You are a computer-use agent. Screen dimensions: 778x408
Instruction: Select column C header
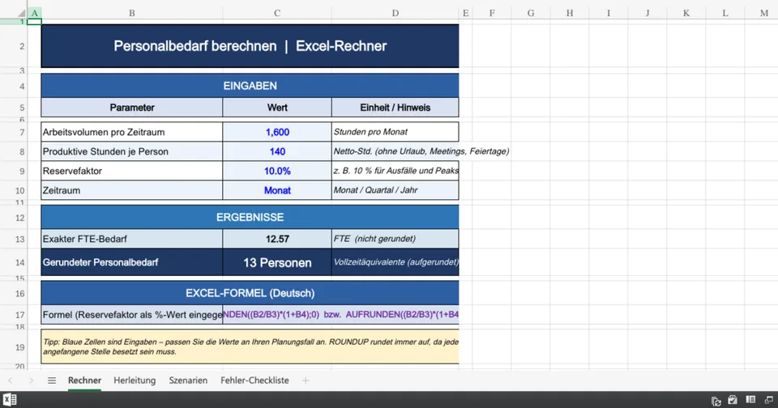point(277,14)
